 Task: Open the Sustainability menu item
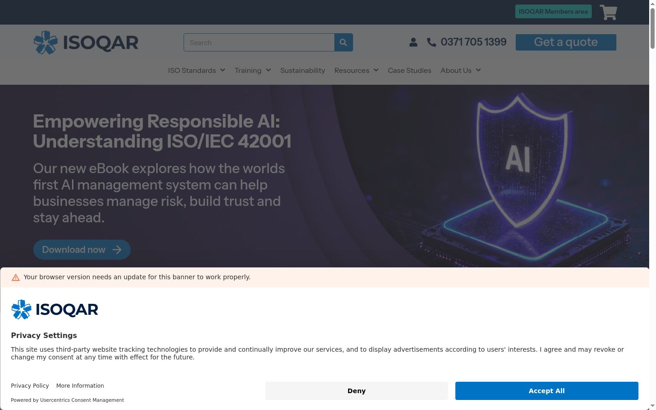coord(302,71)
